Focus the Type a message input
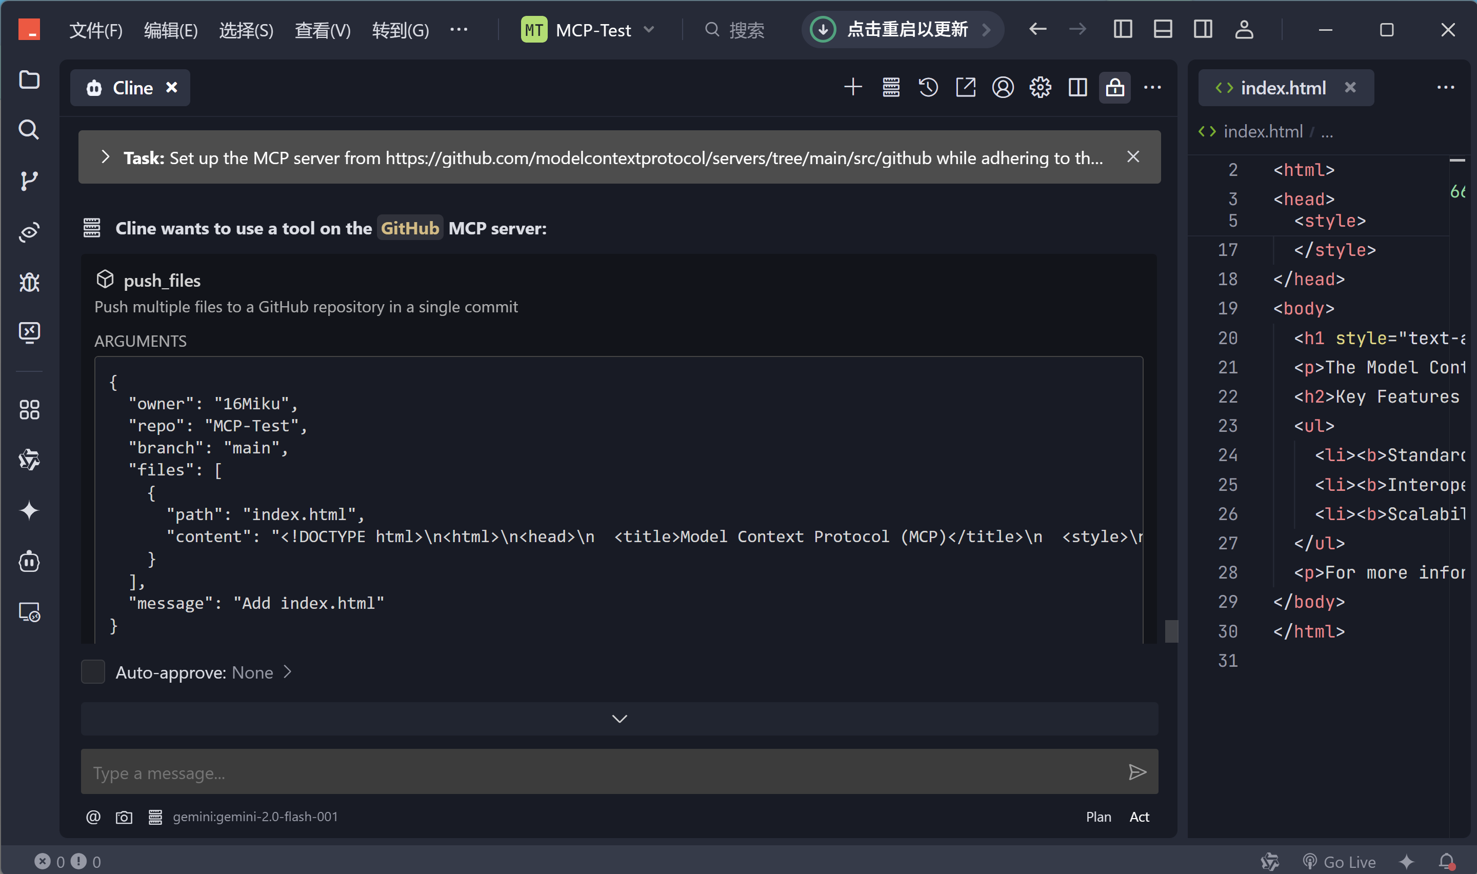Image resolution: width=1477 pixels, height=874 pixels. [x=601, y=772]
